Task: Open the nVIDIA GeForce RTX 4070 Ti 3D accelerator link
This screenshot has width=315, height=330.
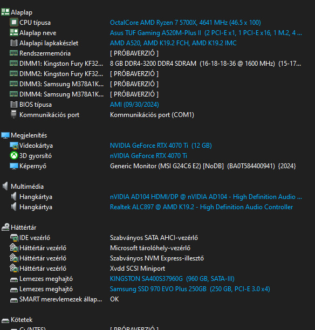Action: point(148,156)
